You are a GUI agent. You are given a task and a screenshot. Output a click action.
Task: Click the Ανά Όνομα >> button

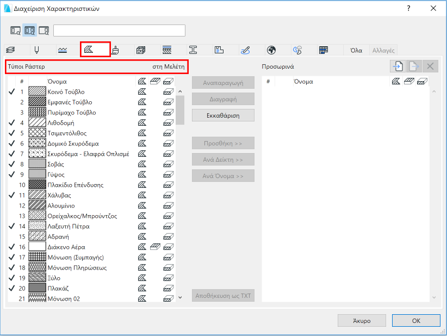[223, 176]
